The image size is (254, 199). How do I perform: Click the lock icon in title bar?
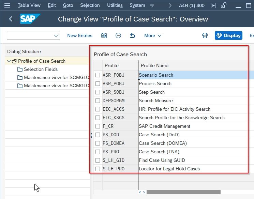223,5
